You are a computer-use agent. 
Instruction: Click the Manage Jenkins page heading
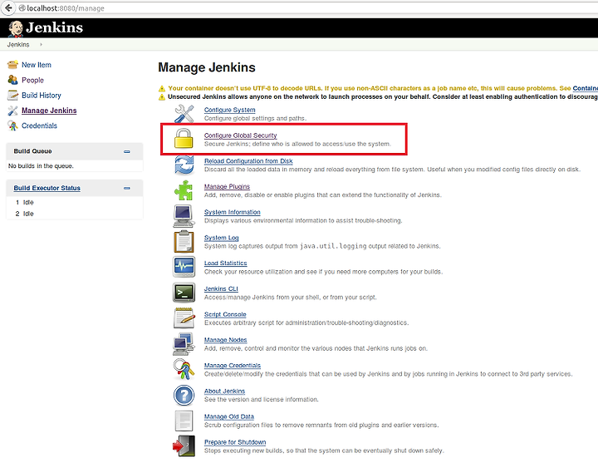(206, 67)
